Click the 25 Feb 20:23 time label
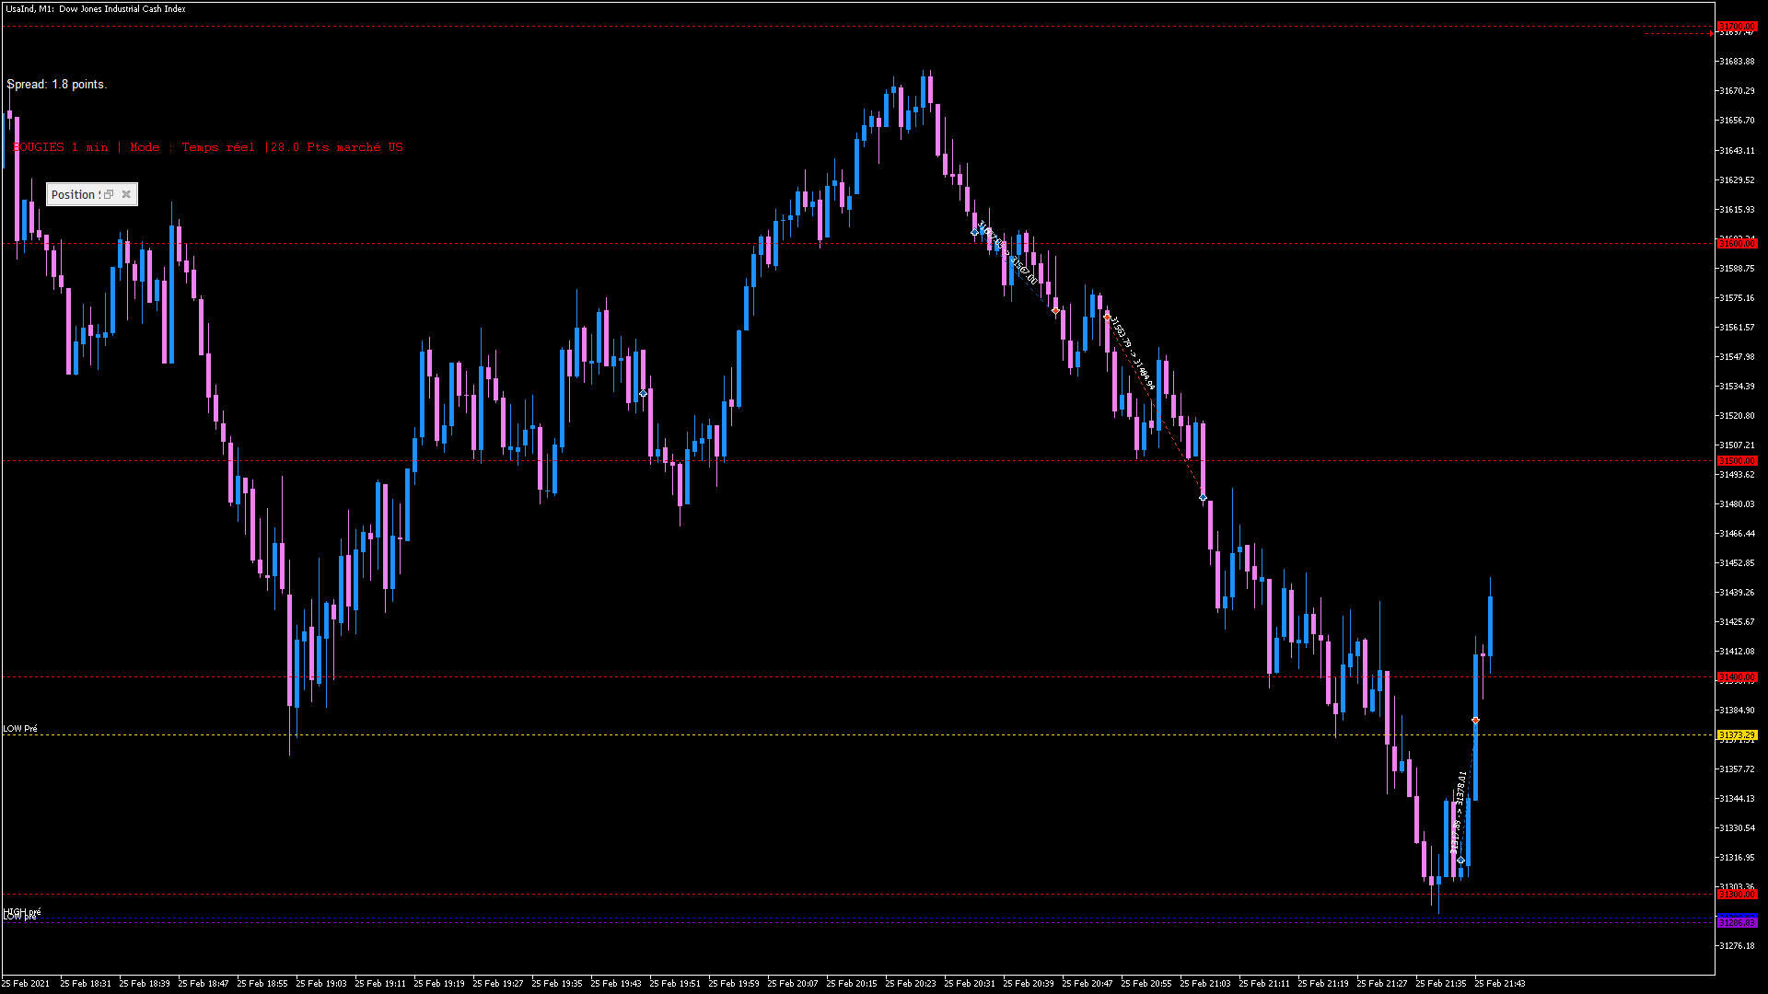The image size is (1768, 994). [910, 983]
